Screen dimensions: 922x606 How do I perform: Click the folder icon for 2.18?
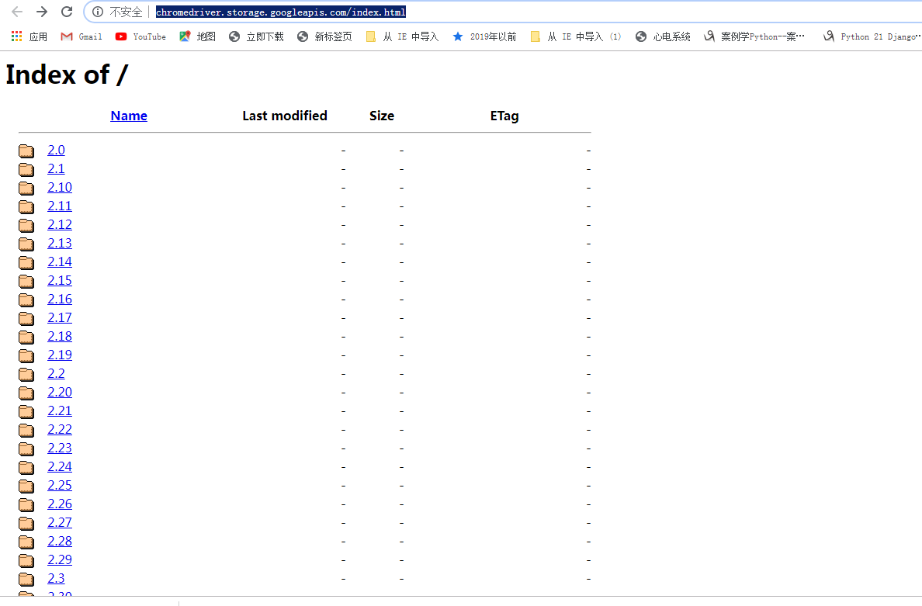click(26, 337)
